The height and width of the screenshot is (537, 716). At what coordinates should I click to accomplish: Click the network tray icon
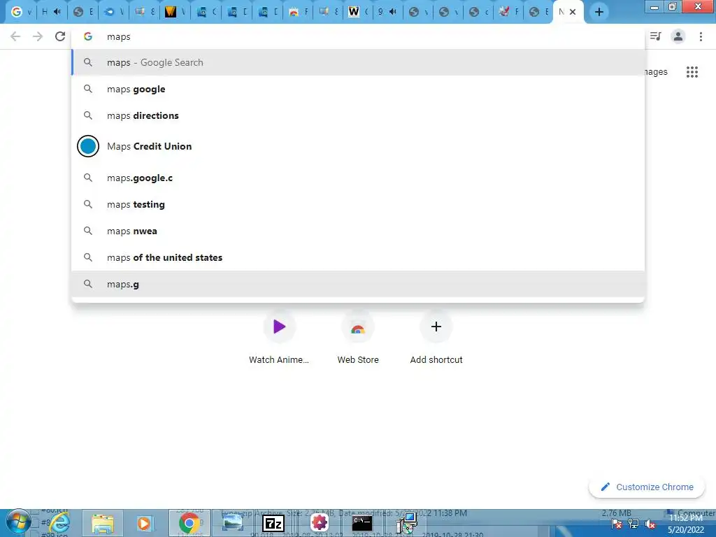[x=633, y=524]
